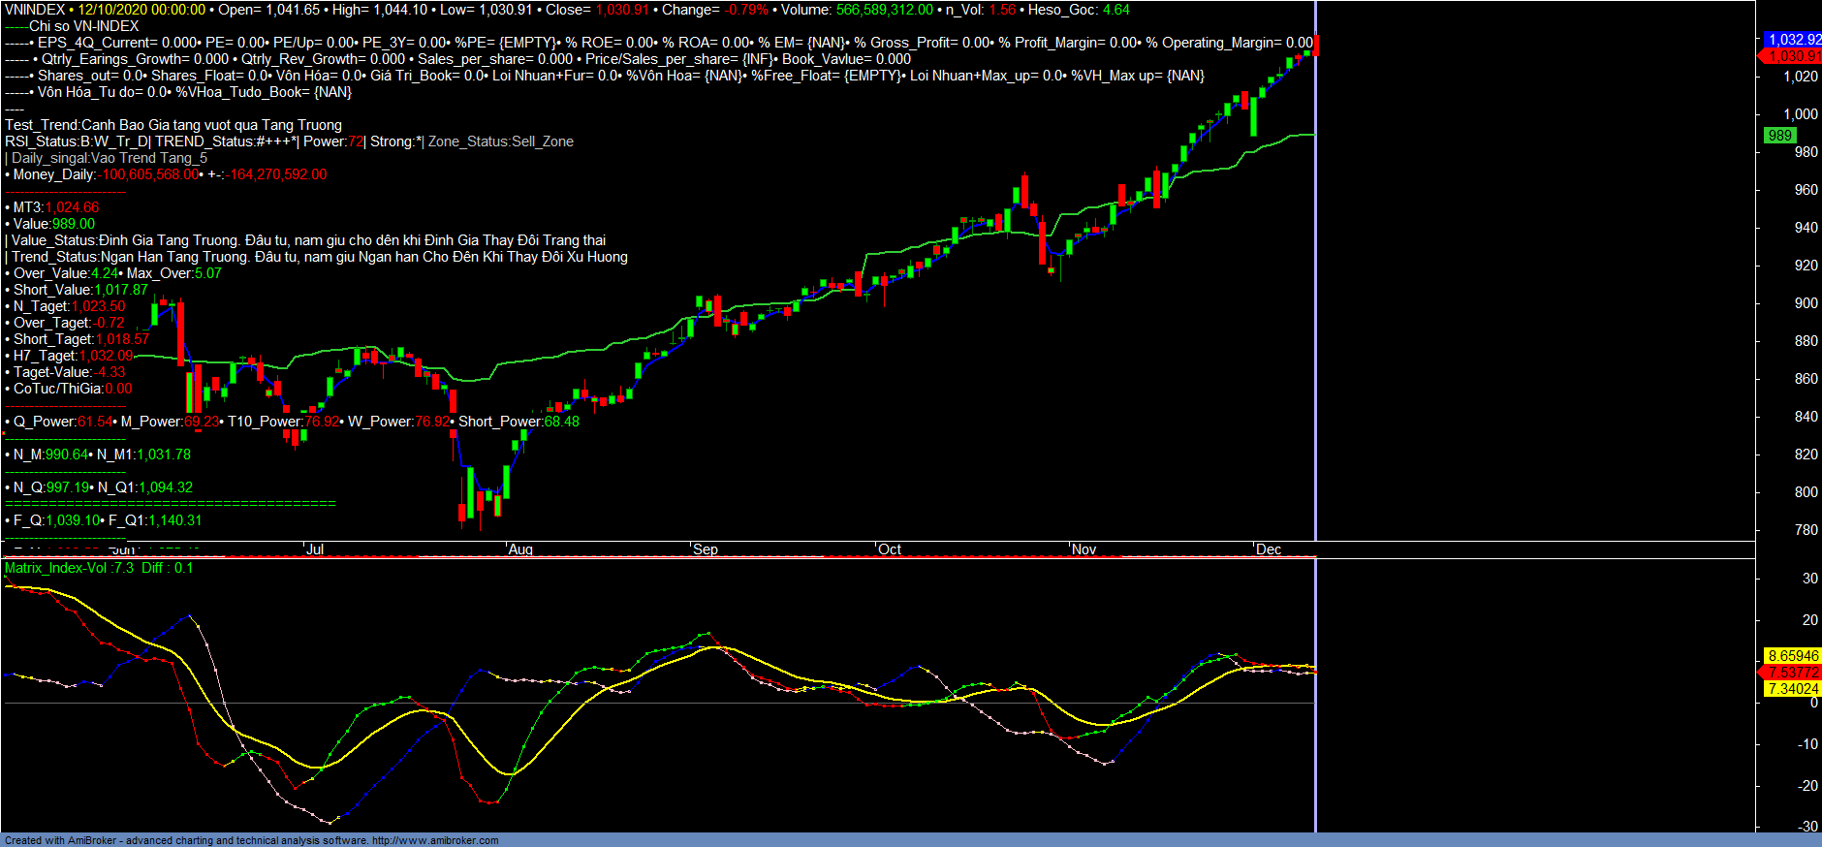The image size is (1822, 847).
Task: Select the Sep month marker
Action: pos(706,549)
